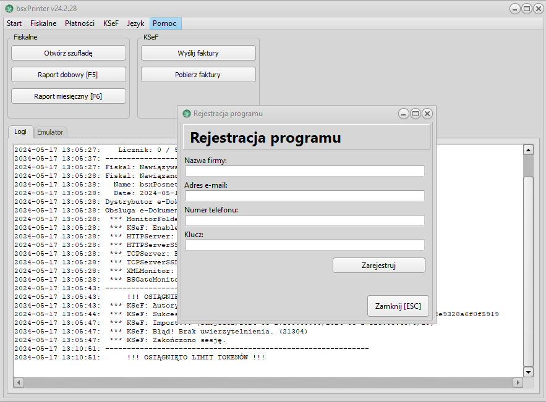The height and width of the screenshot is (402, 546).
Task: Click the Otwórz szufladę button
Action: pos(69,53)
